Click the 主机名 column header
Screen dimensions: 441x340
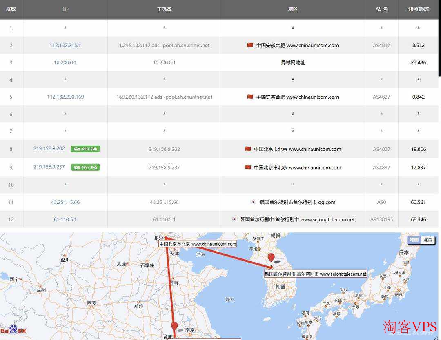point(164,9)
